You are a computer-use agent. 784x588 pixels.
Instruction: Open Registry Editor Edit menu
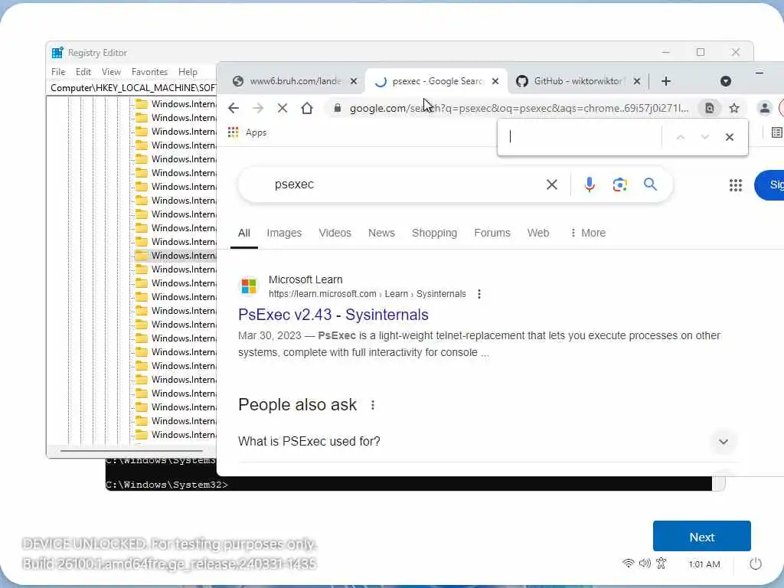point(83,72)
